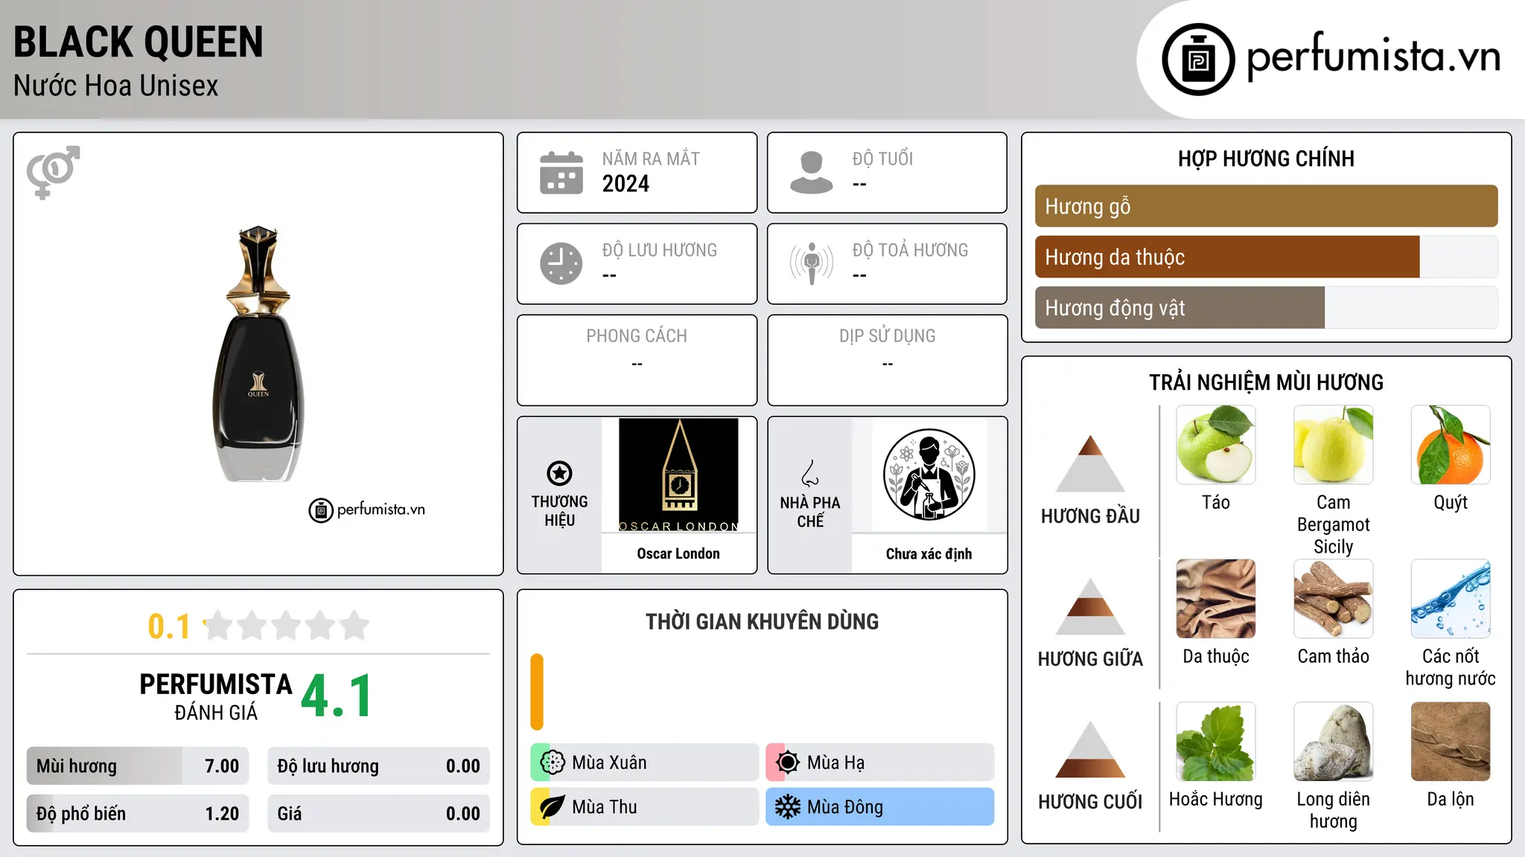The height and width of the screenshot is (857, 1525).
Task: Click the Thời Gian Khuyên Dùng heading
Action: (x=762, y=621)
